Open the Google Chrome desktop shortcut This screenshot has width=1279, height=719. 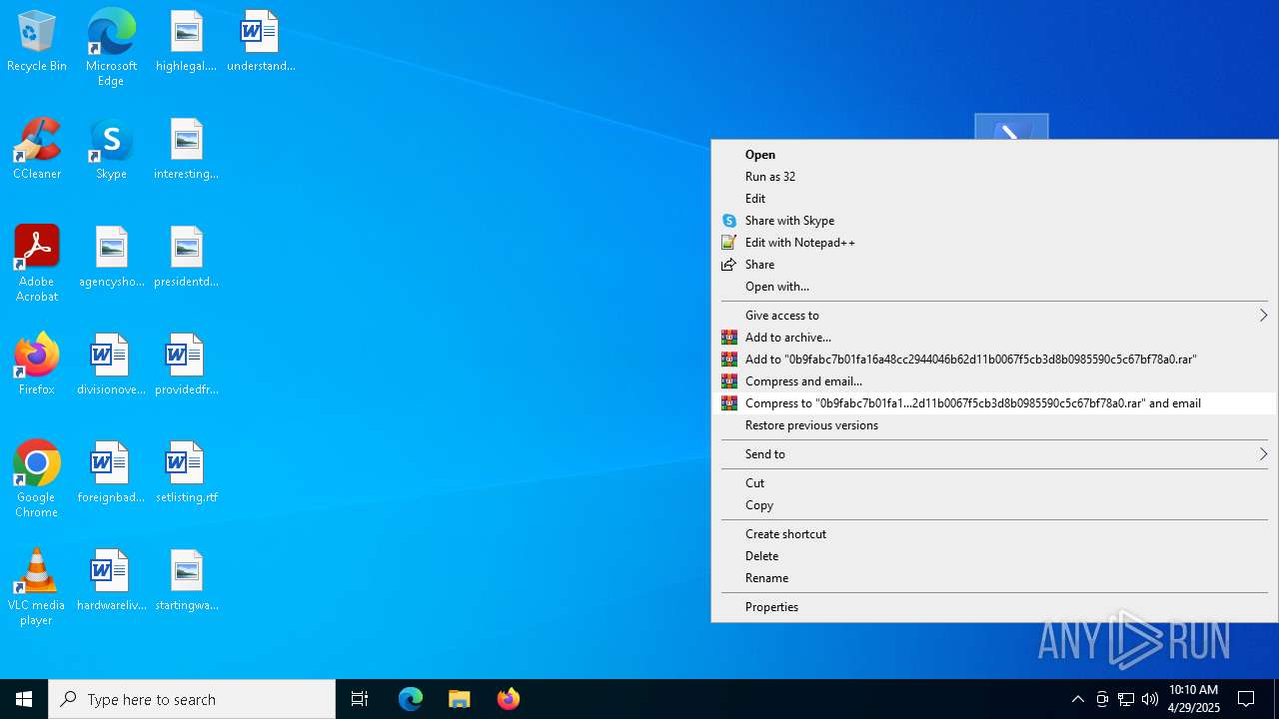(x=37, y=479)
